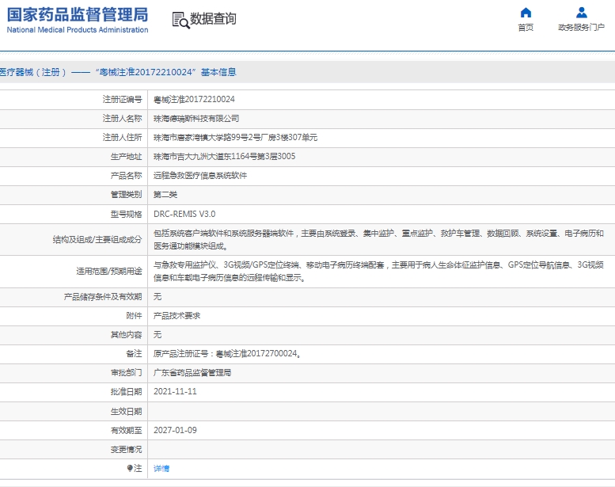Select product name 远程急救医疗信息系统软件
The image size is (615, 487).
(200, 176)
